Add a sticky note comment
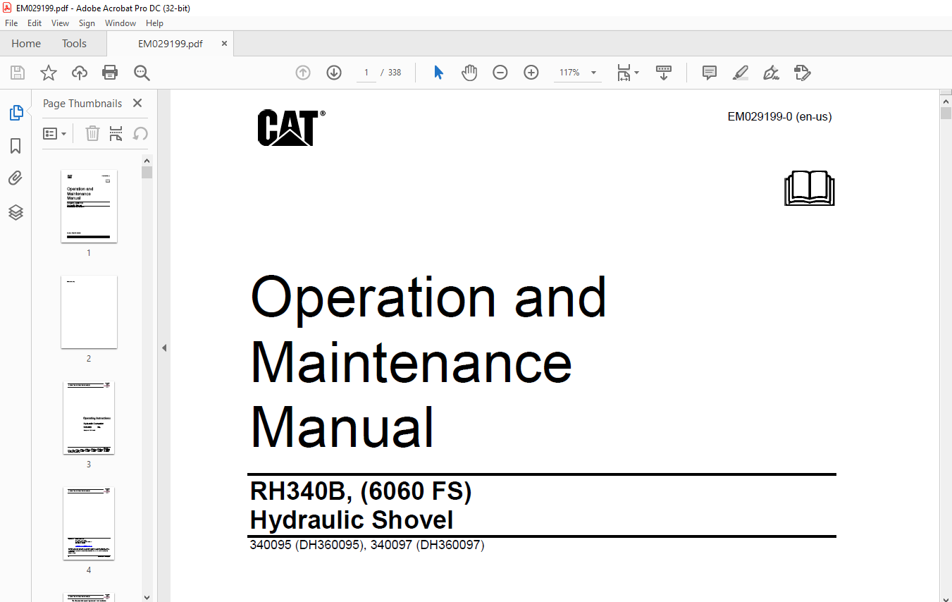 coord(710,73)
